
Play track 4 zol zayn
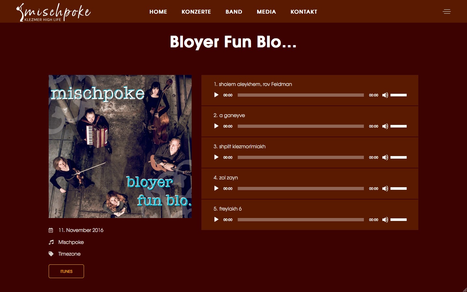(216, 189)
